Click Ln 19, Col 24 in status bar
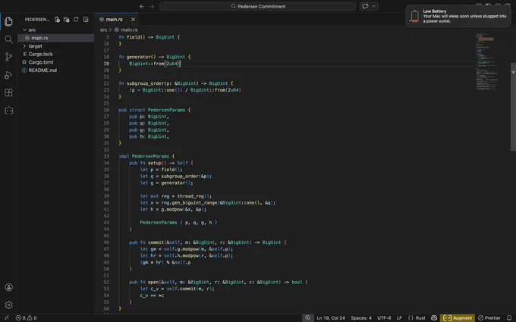Screen dimensions: 516x322 click(x=331, y=317)
